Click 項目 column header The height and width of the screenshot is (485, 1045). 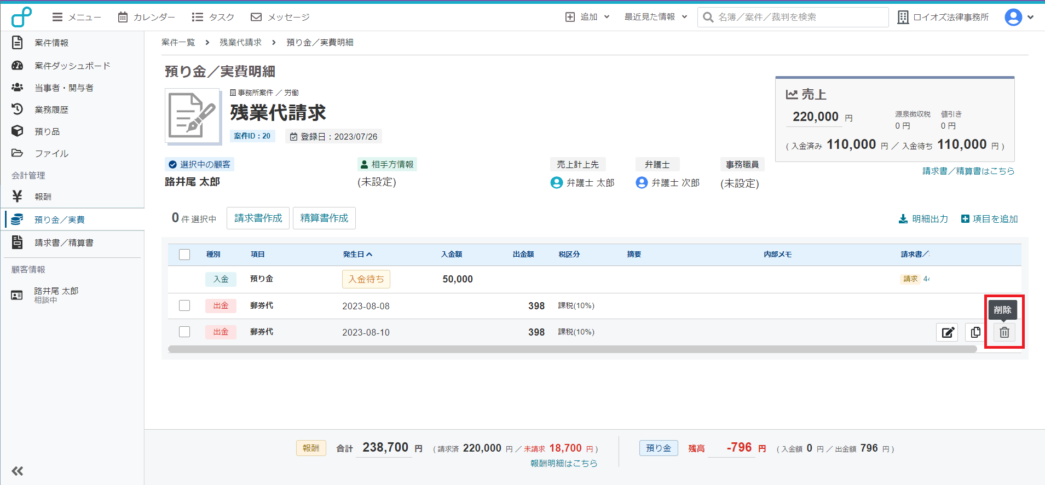click(258, 254)
